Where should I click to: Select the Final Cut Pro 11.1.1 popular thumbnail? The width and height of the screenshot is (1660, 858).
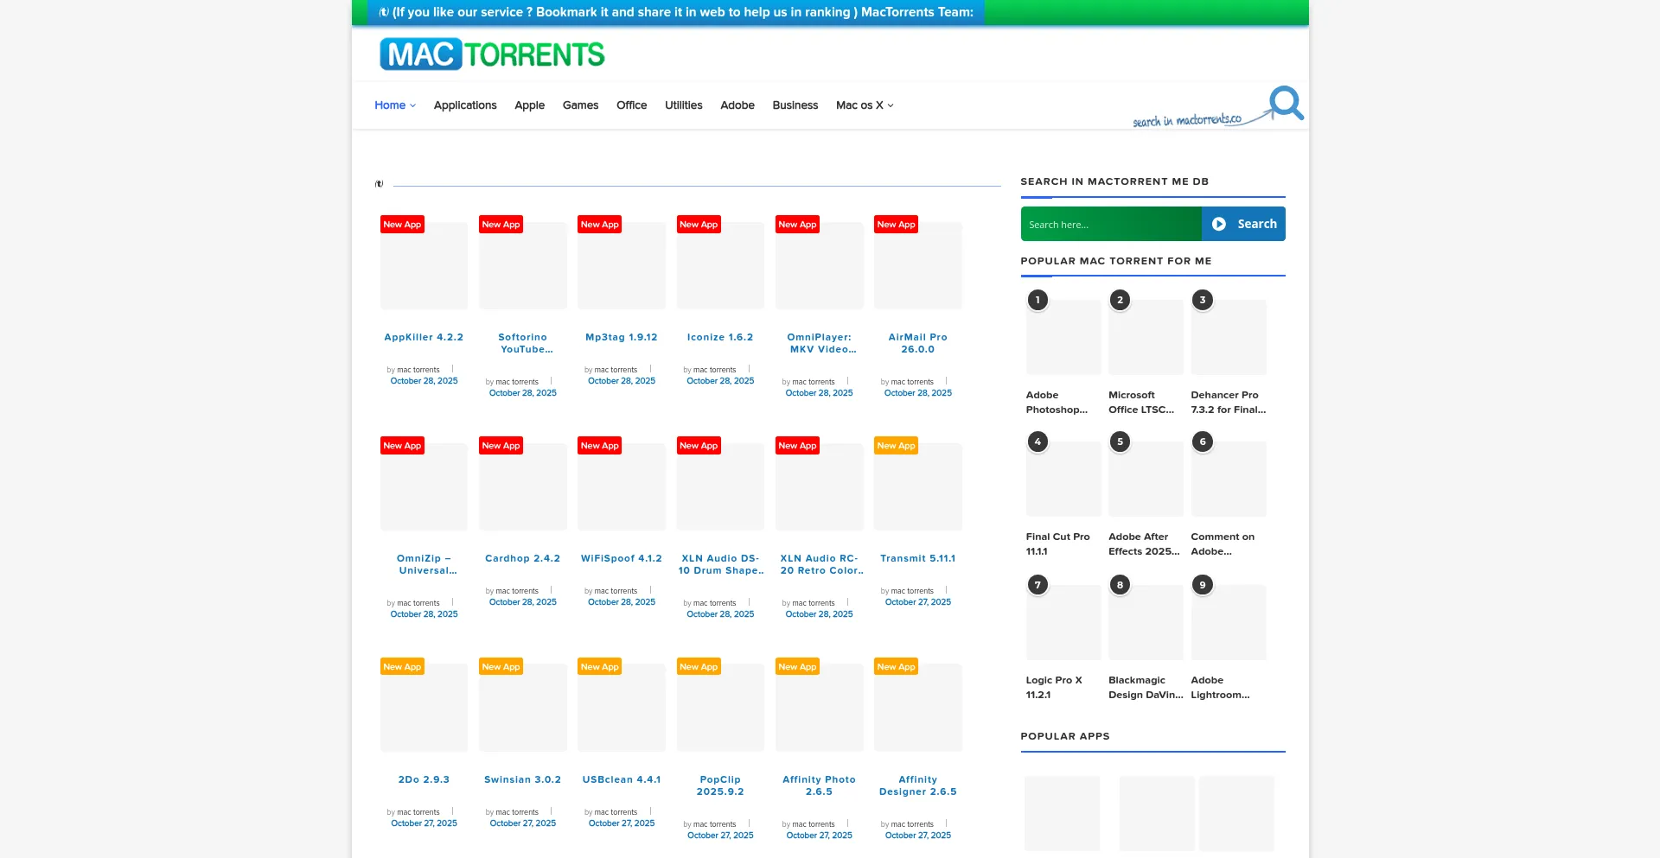coord(1063,480)
